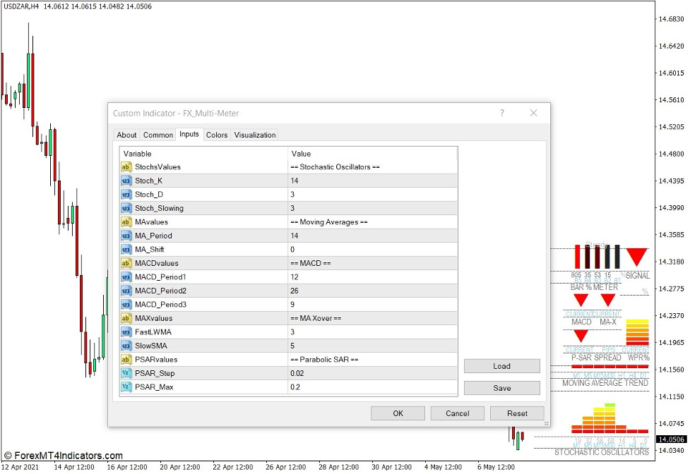This screenshot has width=690, height=474.
Task: Load saved input parameters
Action: coord(501,366)
